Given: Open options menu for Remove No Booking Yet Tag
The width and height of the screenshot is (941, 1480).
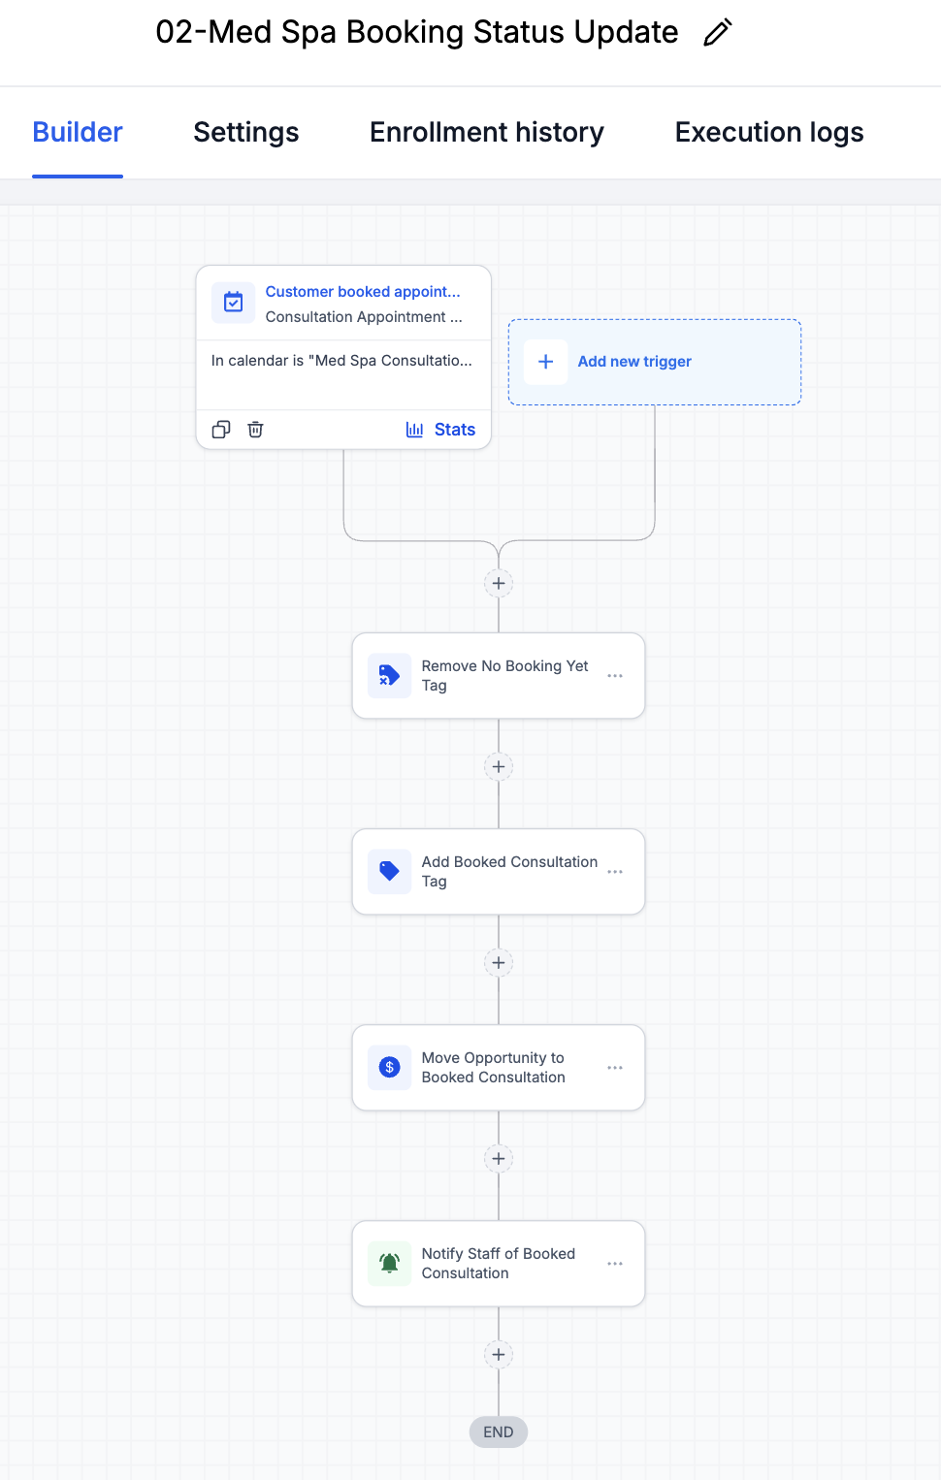Looking at the screenshot, I should (615, 676).
